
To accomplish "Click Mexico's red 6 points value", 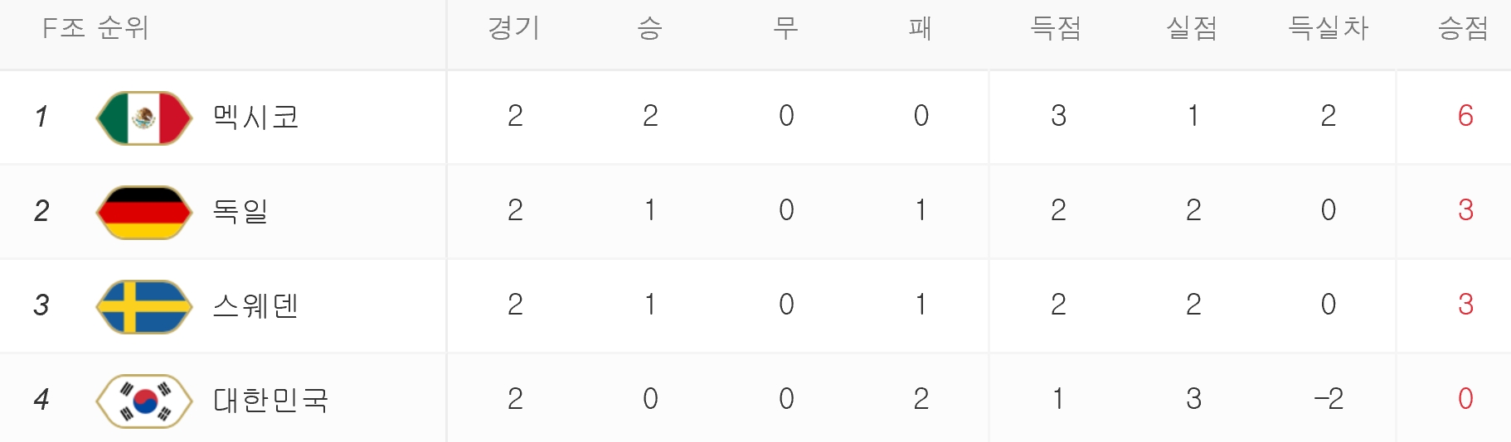I will click(1465, 116).
